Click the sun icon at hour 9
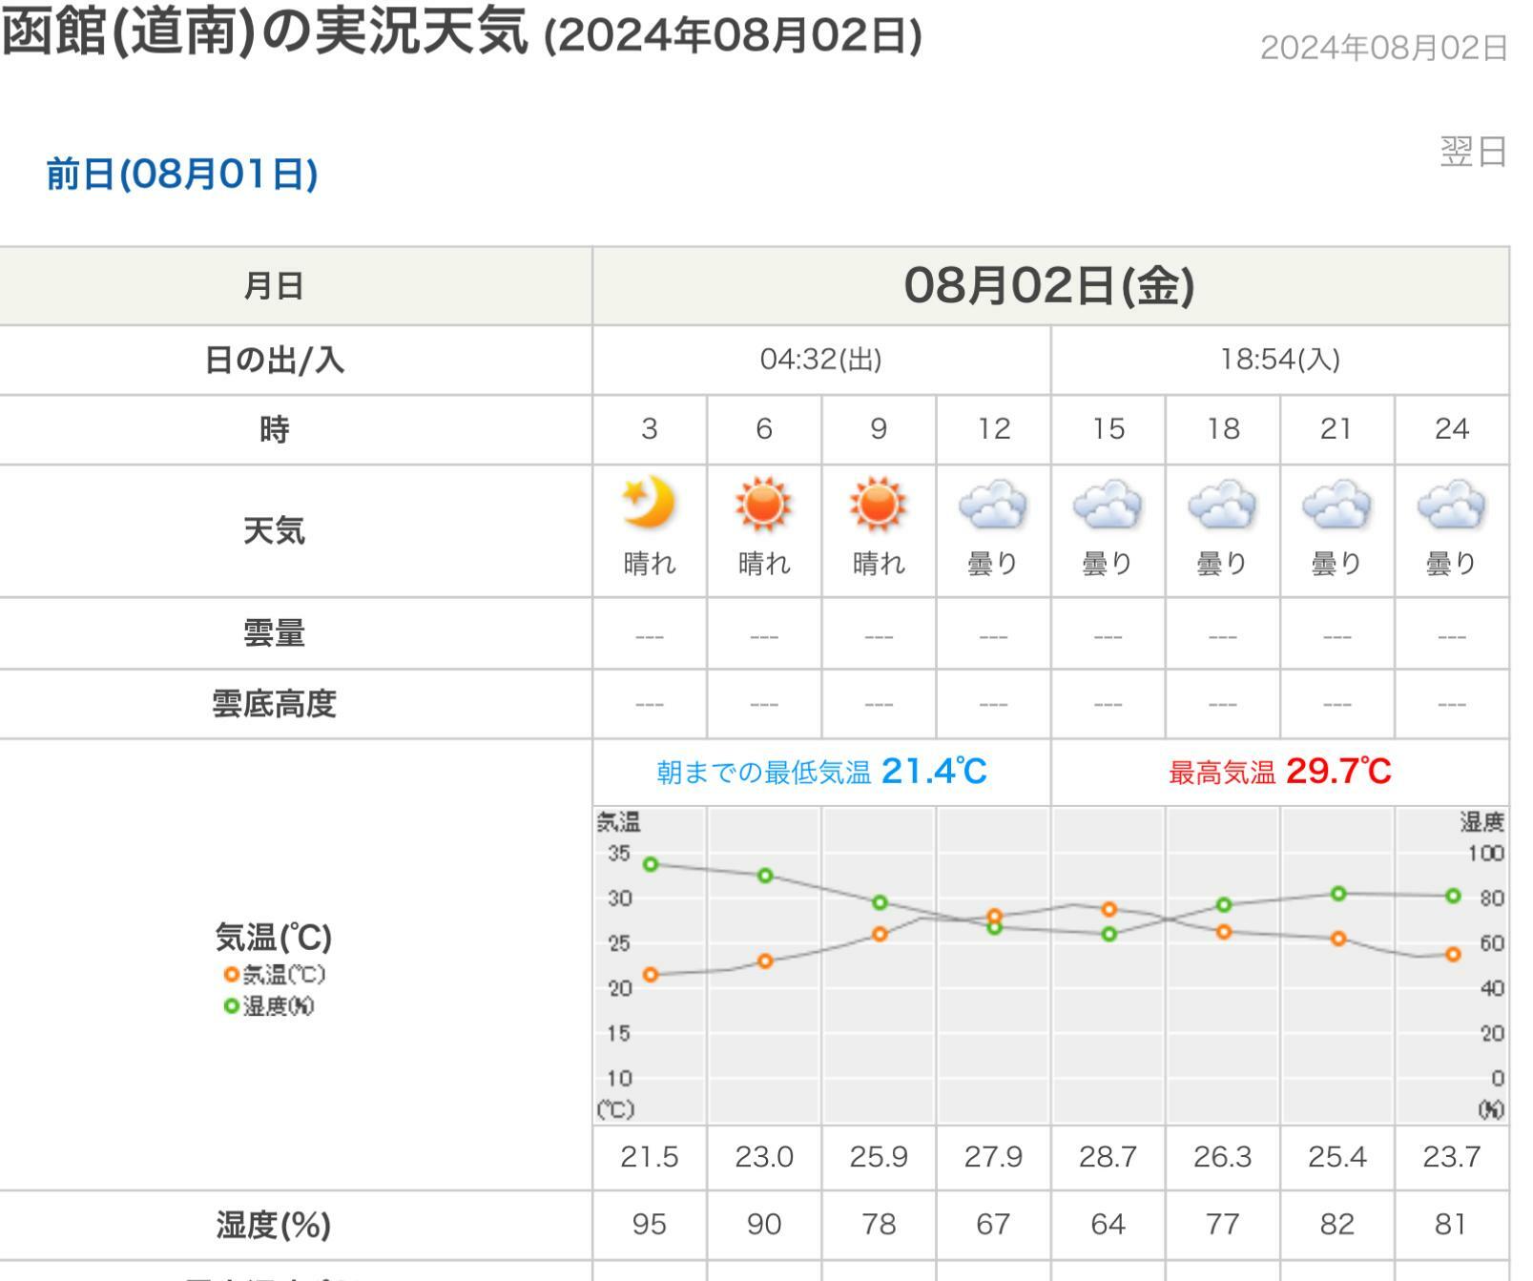This screenshot has width=1533, height=1281. tap(878, 504)
